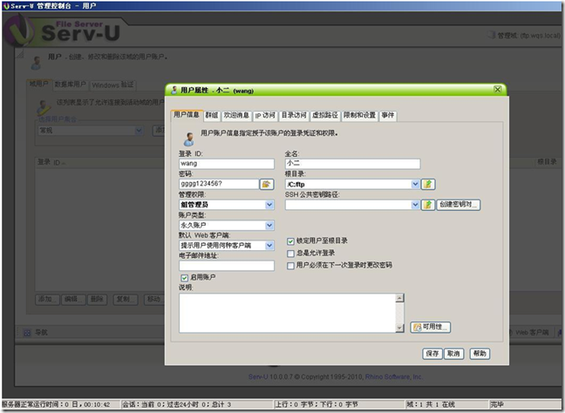
Task: Click the browse icon next to SSH 公共密钥路径
Action: (x=428, y=205)
